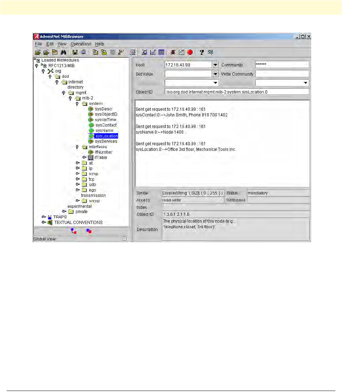Select the sysServices leaf node
The height and width of the screenshot is (392, 342).
point(106,141)
